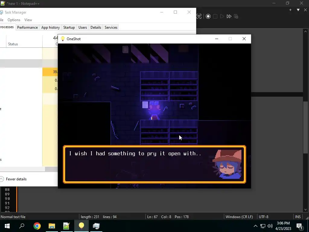Click the highlighted 39 CPU value cell
Viewport: 309px width, 232px height.
50,72
